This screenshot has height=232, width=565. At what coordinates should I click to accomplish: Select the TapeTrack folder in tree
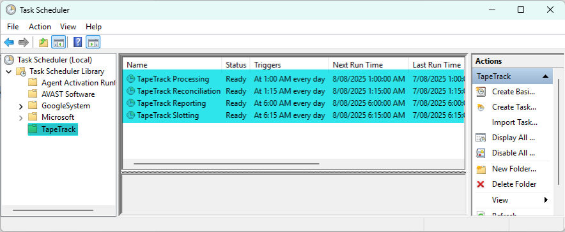coord(58,129)
